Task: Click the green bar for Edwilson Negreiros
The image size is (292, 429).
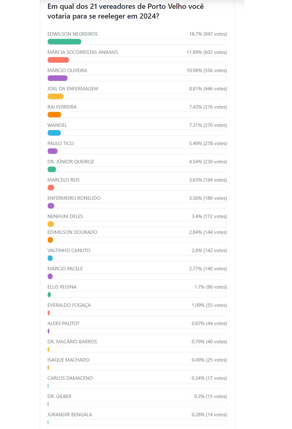Action: pos(64,42)
